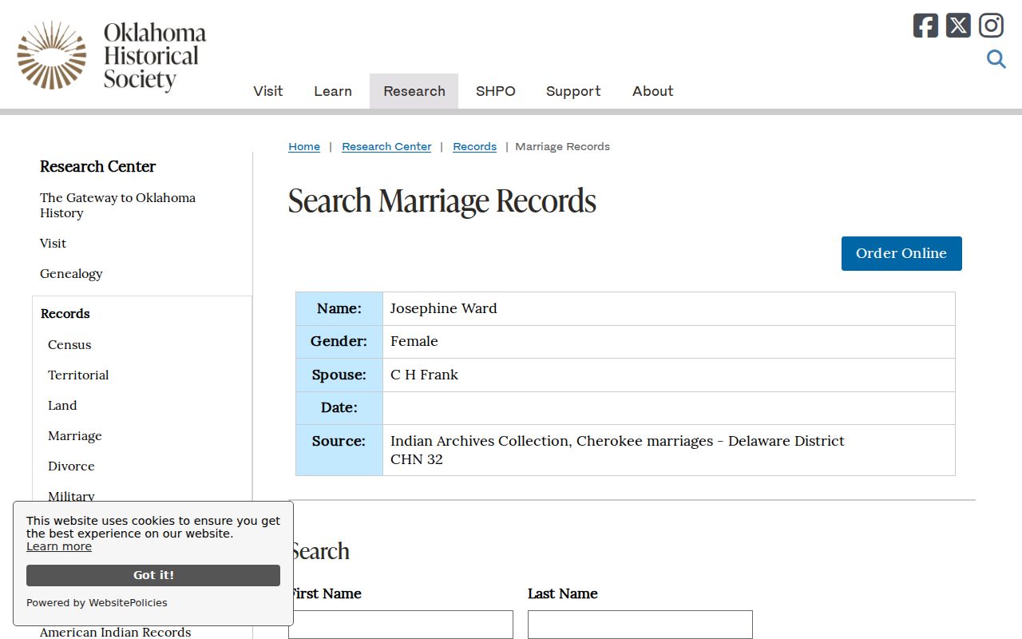Select the name text Josephine Ward
The image size is (1022, 639).
(x=443, y=308)
